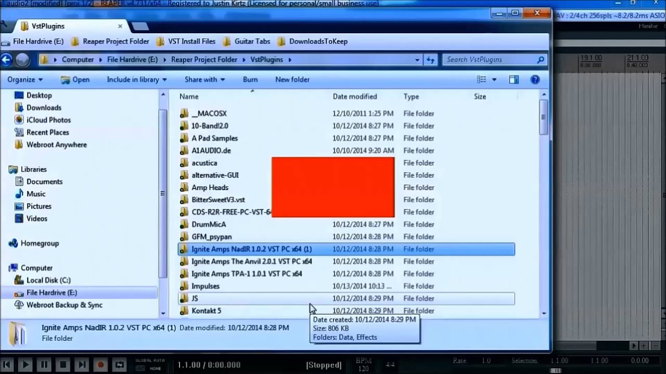Select the Ignite Amps TPA-1 1.0.1 folder
666x374 pixels.
pyautogui.click(x=247, y=274)
